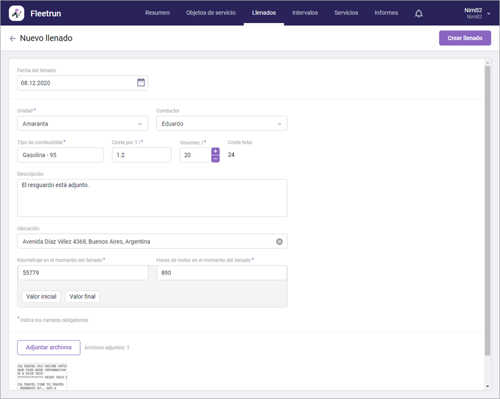
Task: Click the Adjuntar archivos button
Action: (x=49, y=348)
